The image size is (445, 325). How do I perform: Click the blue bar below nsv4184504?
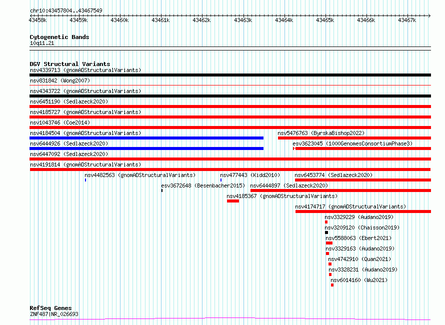[146, 138]
